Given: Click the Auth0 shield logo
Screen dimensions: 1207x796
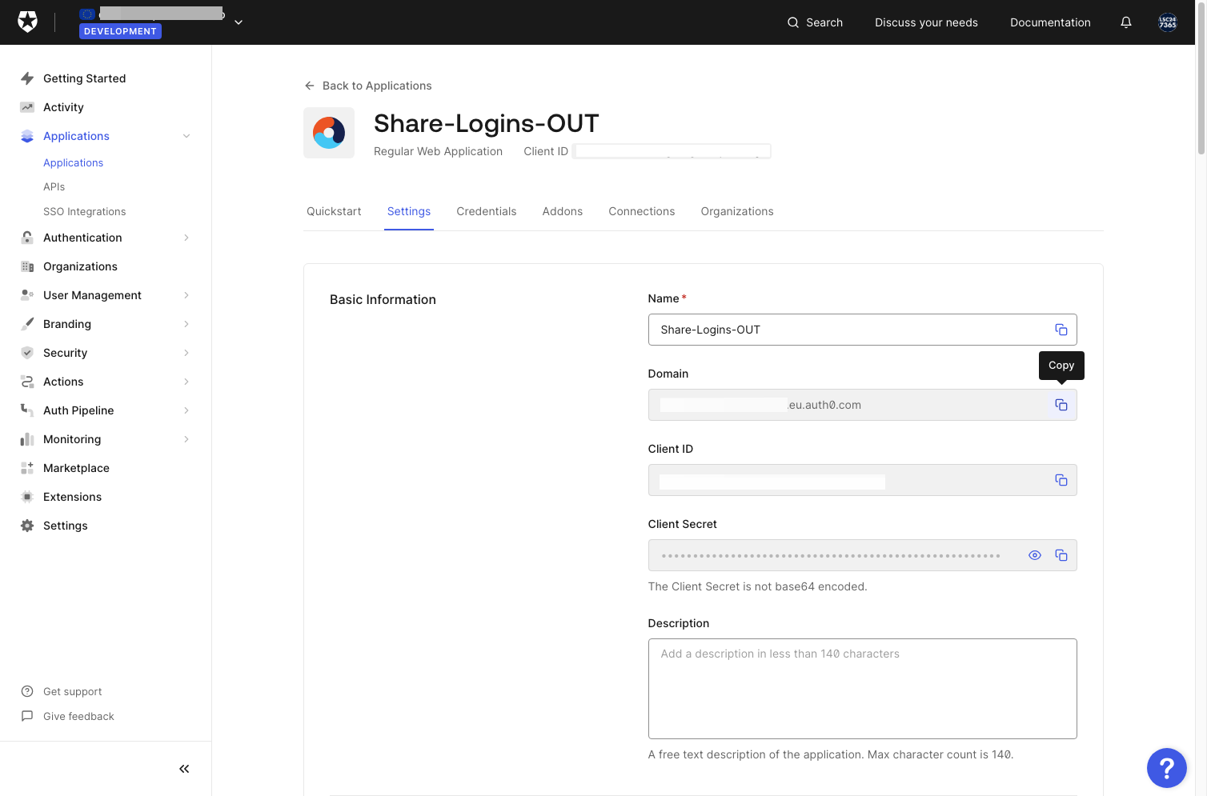Looking at the screenshot, I should pyautogui.click(x=27, y=22).
